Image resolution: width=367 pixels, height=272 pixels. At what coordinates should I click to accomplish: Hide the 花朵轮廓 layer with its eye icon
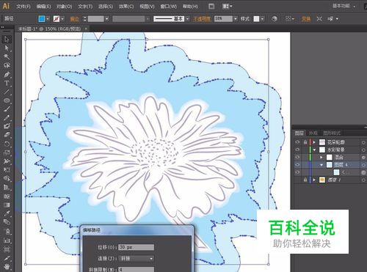pyautogui.click(x=297, y=142)
